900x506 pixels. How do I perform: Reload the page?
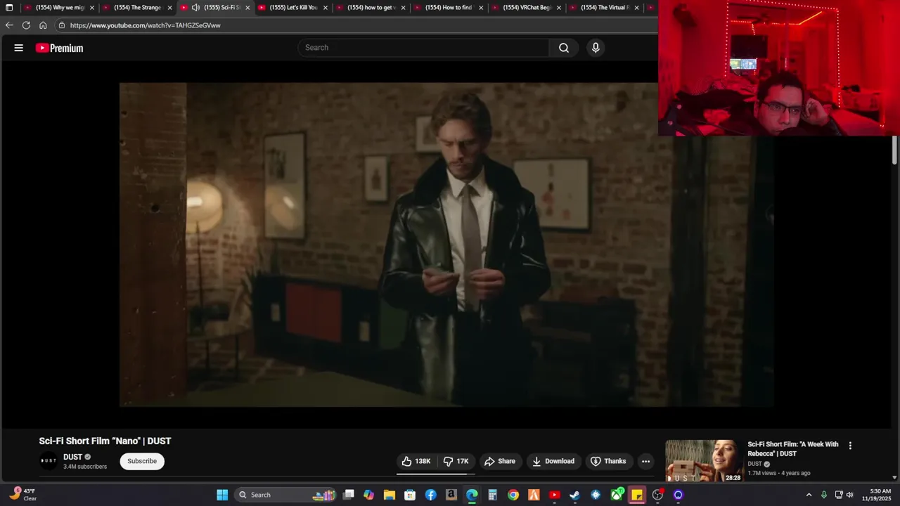point(26,25)
